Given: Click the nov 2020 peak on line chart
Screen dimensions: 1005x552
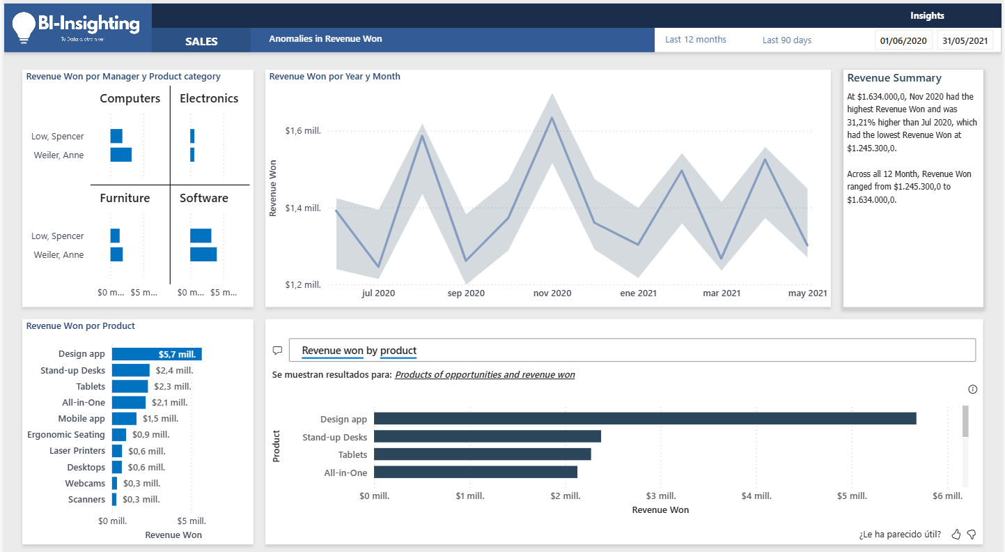Looking at the screenshot, I should coord(552,117).
